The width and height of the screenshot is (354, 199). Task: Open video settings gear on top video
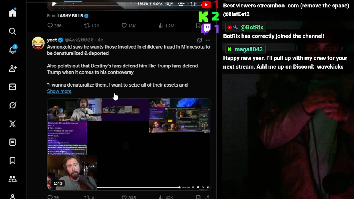point(181,4)
